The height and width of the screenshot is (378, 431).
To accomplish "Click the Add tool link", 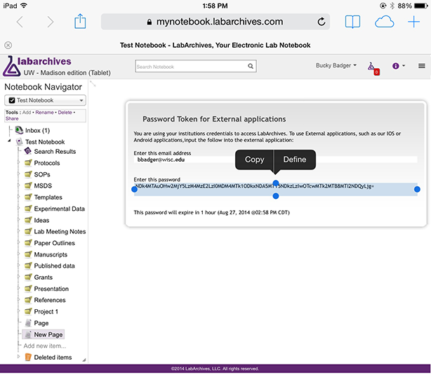I will tap(27, 112).
